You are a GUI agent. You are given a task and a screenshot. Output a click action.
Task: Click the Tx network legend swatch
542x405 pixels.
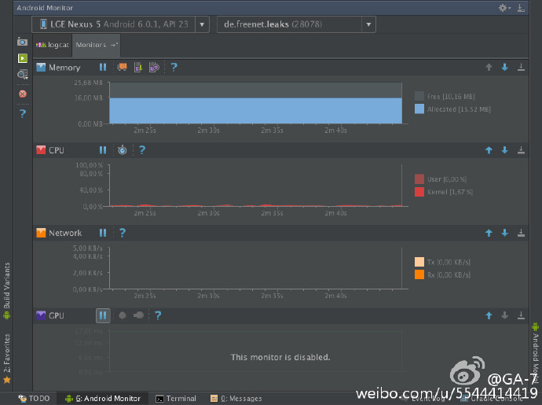click(x=419, y=262)
